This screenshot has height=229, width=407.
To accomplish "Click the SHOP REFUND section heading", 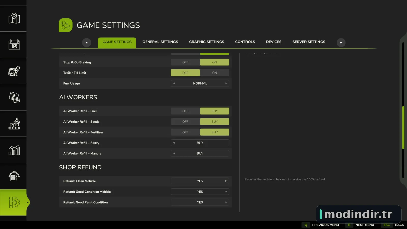I will [x=80, y=167].
